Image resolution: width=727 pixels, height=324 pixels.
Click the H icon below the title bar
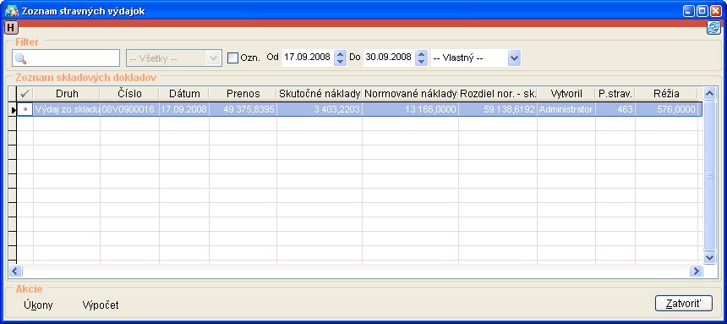pos(11,27)
